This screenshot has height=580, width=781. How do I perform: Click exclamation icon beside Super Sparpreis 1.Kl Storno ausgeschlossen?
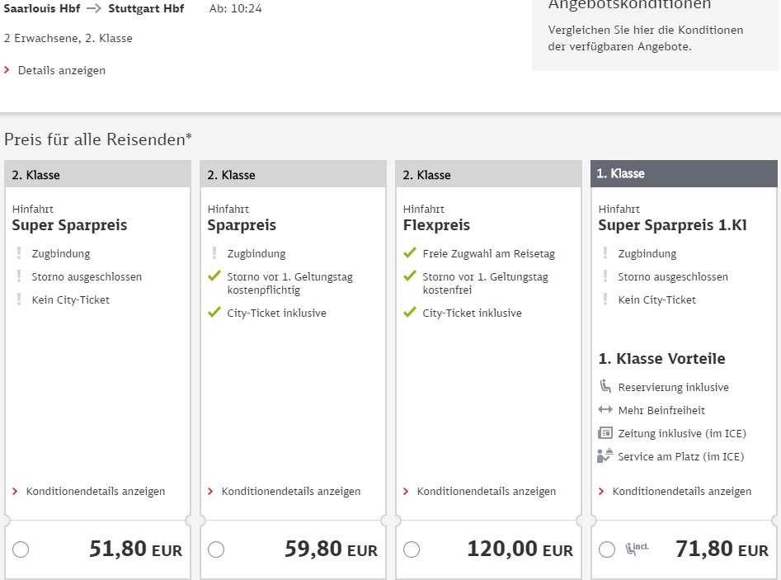605,276
